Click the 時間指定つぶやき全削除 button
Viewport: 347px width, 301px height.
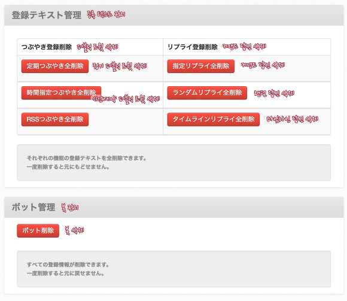coord(61,93)
